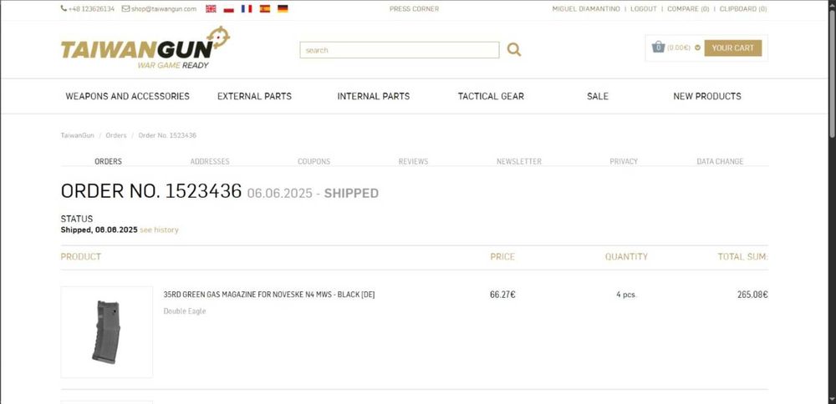Switch language via the UK flag
The image size is (836, 404).
click(x=211, y=8)
